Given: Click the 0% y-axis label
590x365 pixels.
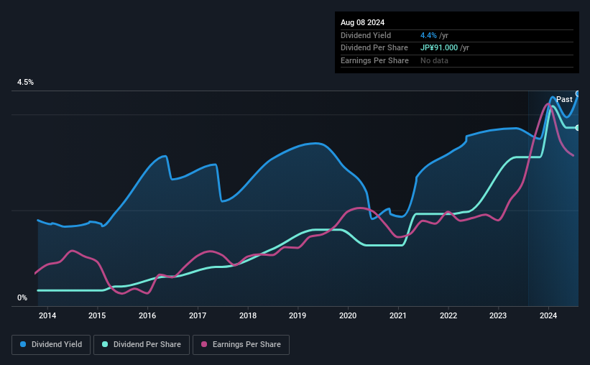Looking at the screenshot, I should pyautogui.click(x=22, y=297).
